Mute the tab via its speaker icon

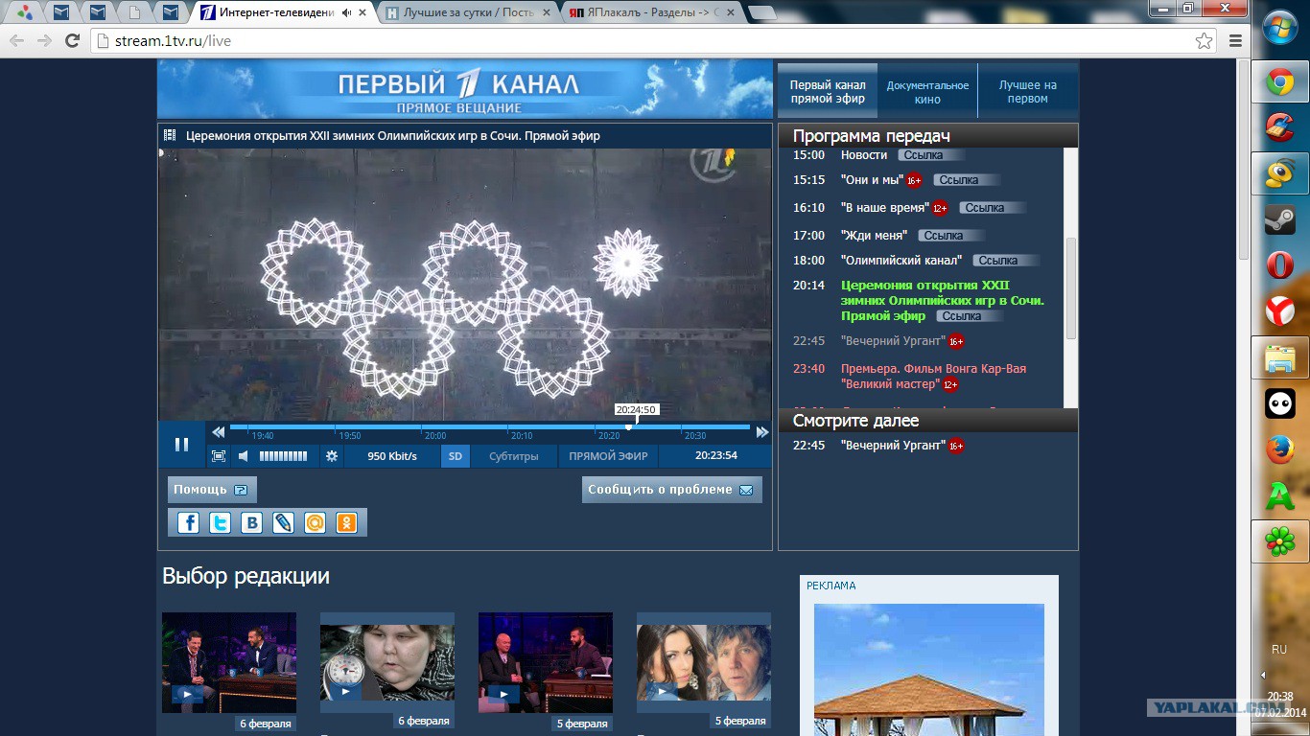[x=346, y=12]
